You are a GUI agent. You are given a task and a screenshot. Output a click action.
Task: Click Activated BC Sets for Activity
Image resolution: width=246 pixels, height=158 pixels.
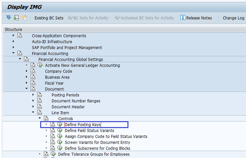144,18
